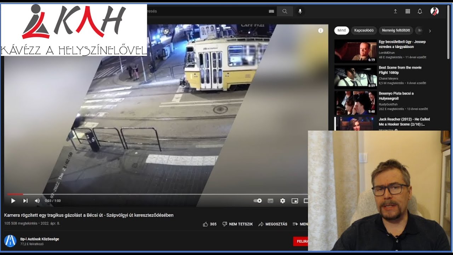Select the Kapcsolódó filter chip
The width and height of the screenshot is (453, 255).
364,30
